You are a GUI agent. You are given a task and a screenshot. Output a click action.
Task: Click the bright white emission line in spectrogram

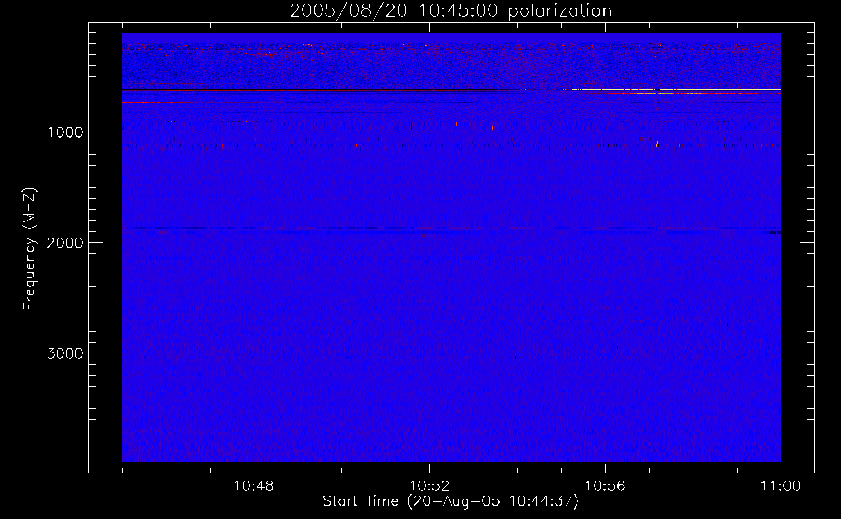[x=673, y=90]
